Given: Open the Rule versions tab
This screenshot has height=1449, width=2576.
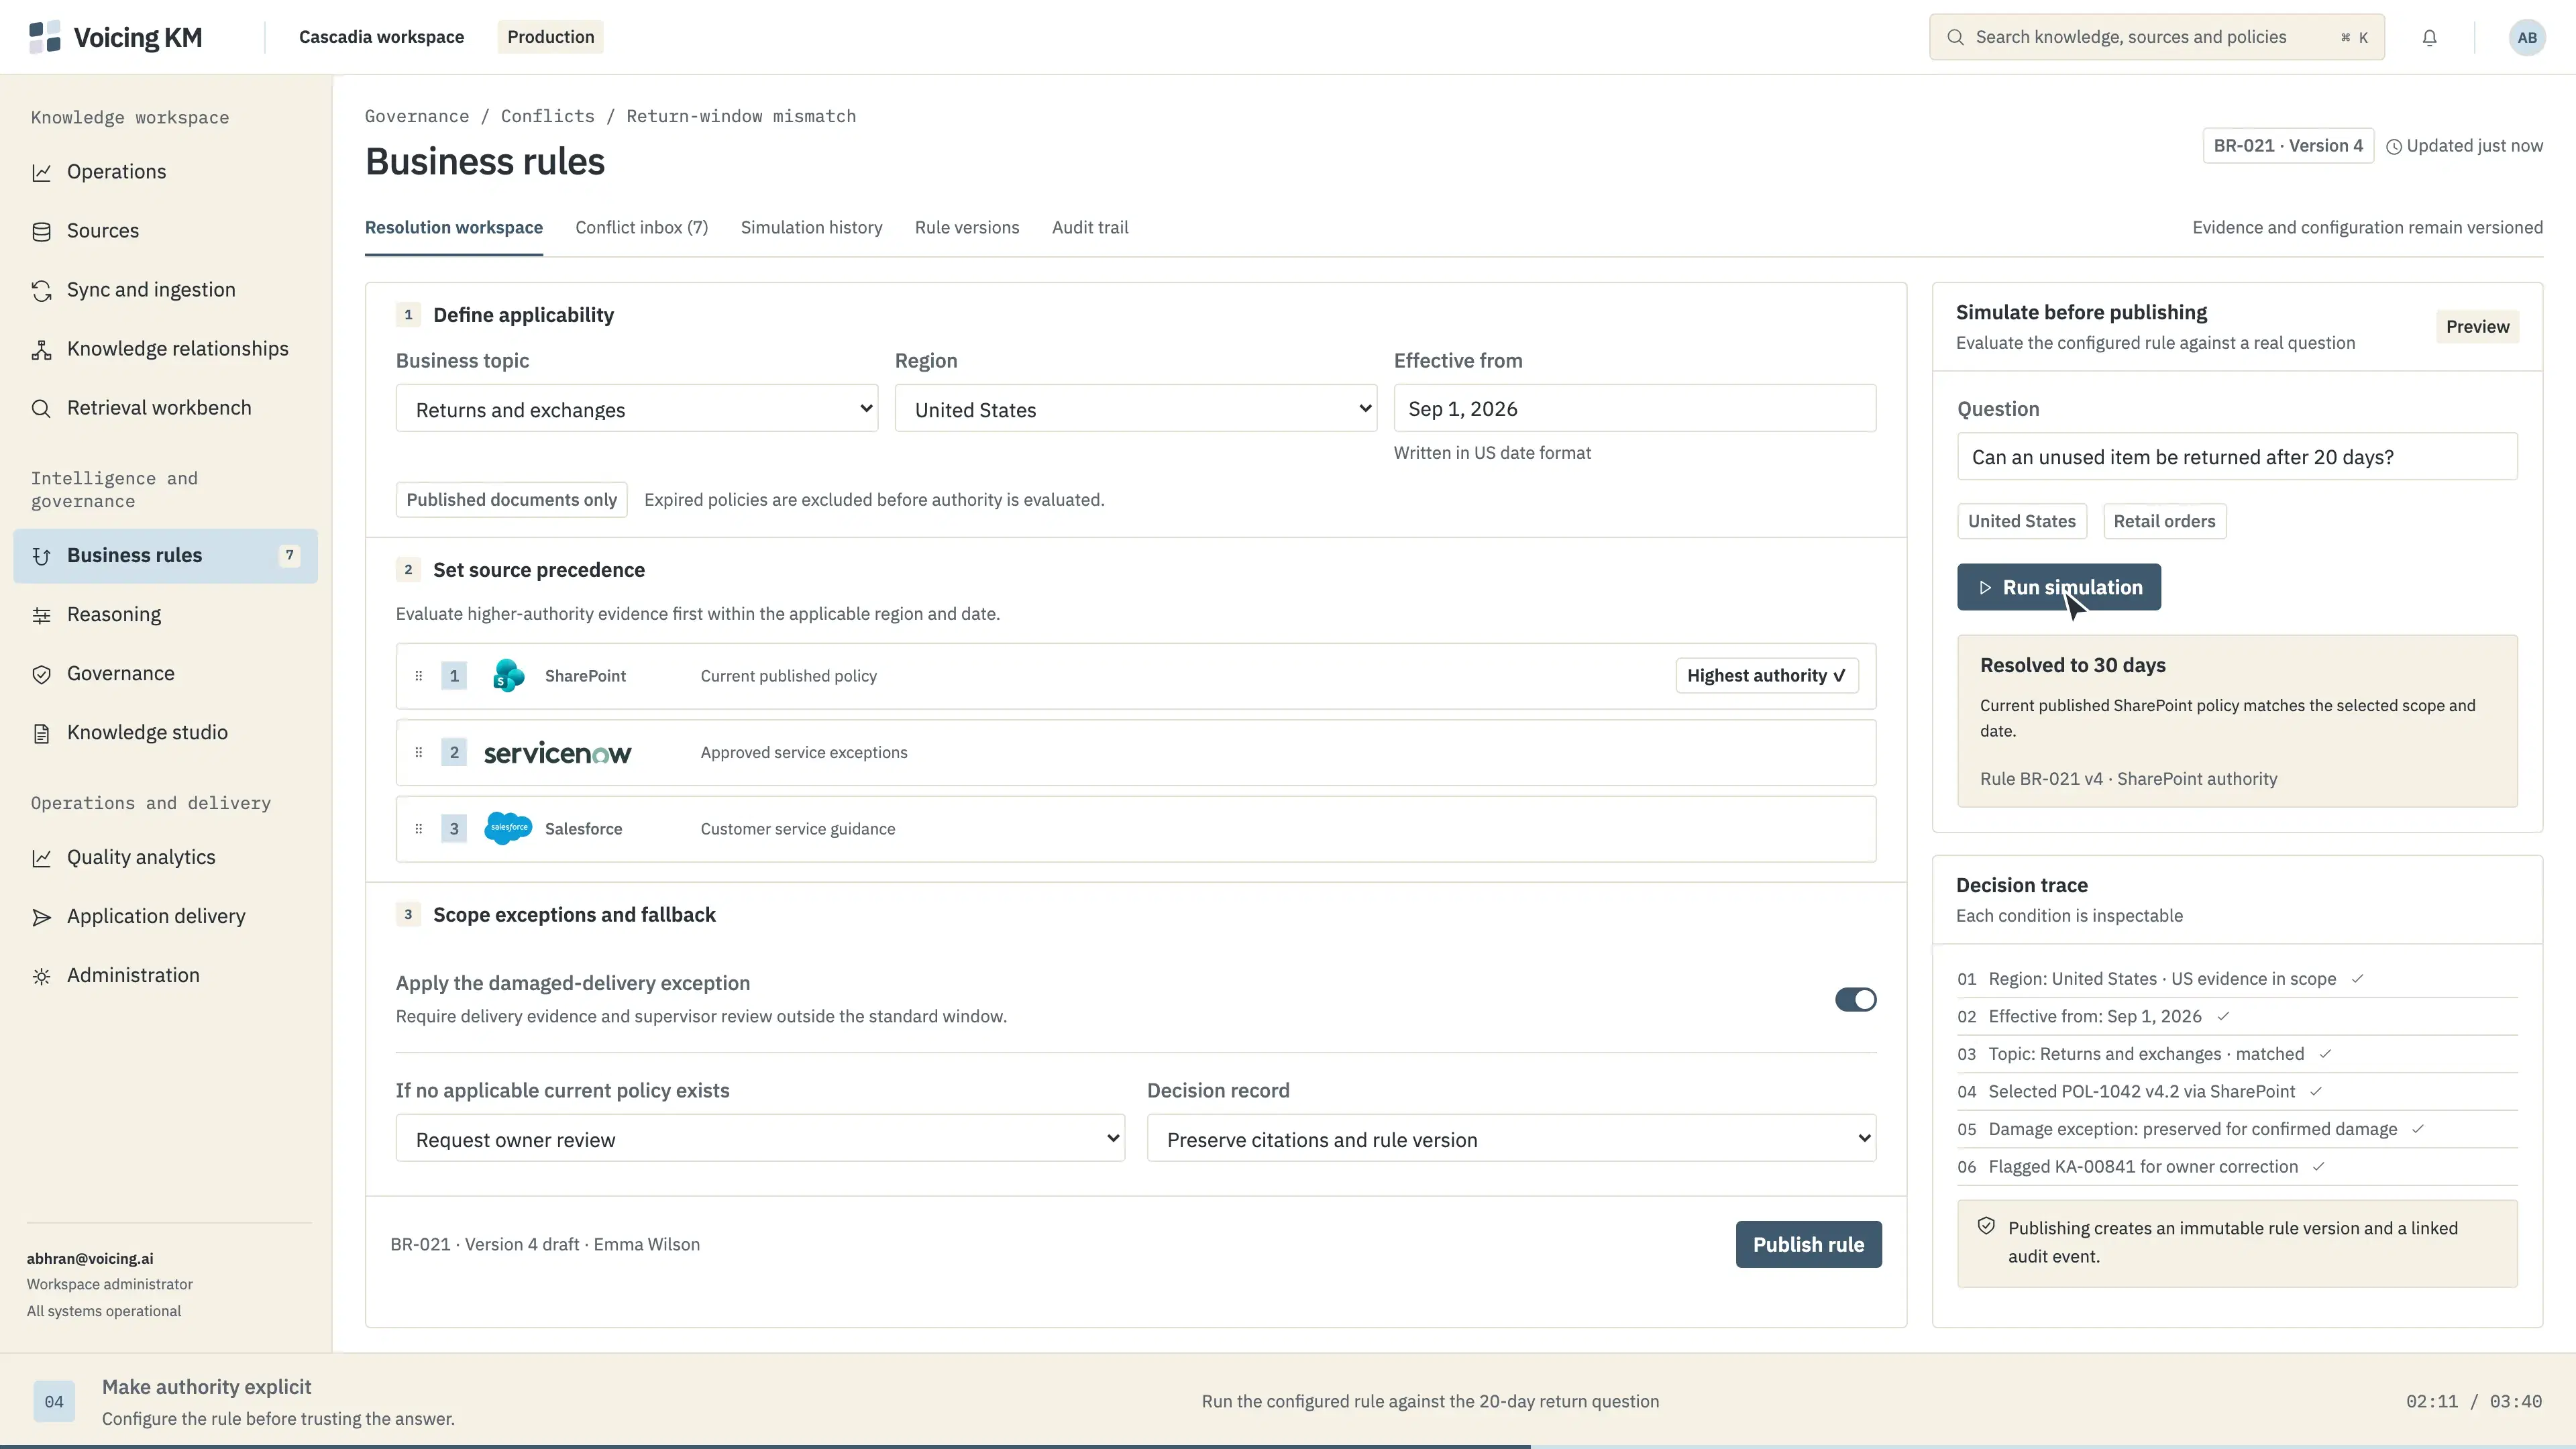Looking at the screenshot, I should coord(967,228).
